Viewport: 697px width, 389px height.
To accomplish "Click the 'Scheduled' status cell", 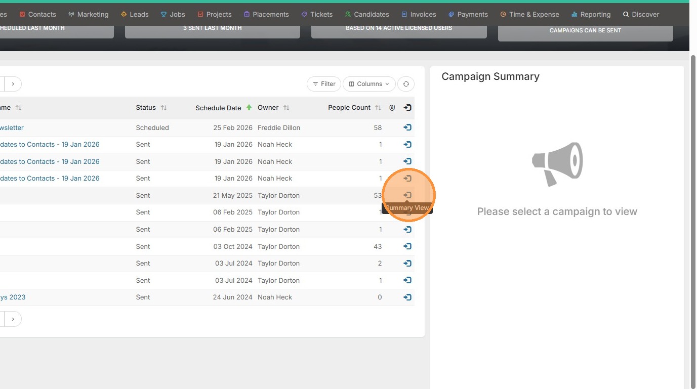I will (152, 127).
